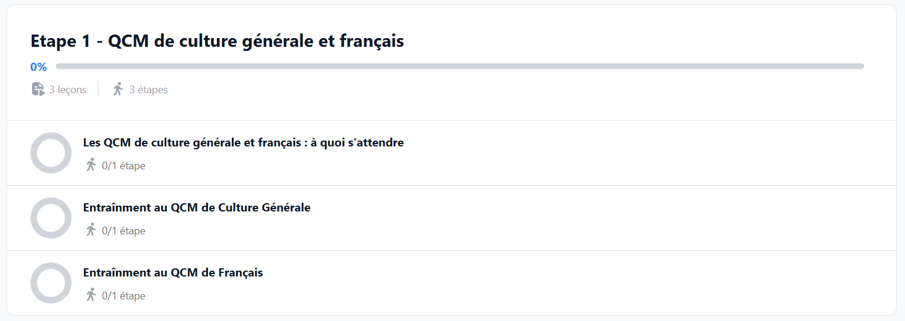Click the lessons document icon beside '3 leçons'
This screenshot has width=905, height=321.
(38, 89)
